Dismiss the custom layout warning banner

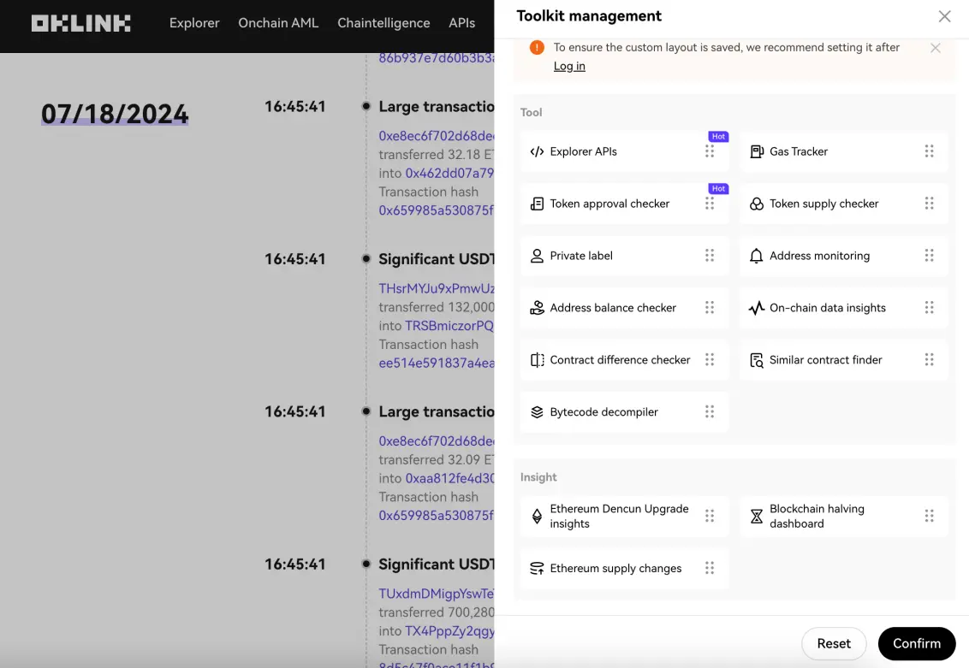tap(936, 48)
